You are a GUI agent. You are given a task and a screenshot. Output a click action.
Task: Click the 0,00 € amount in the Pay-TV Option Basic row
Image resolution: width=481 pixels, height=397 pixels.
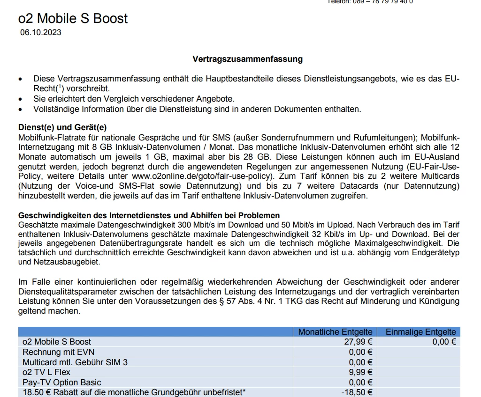tap(360, 382)
